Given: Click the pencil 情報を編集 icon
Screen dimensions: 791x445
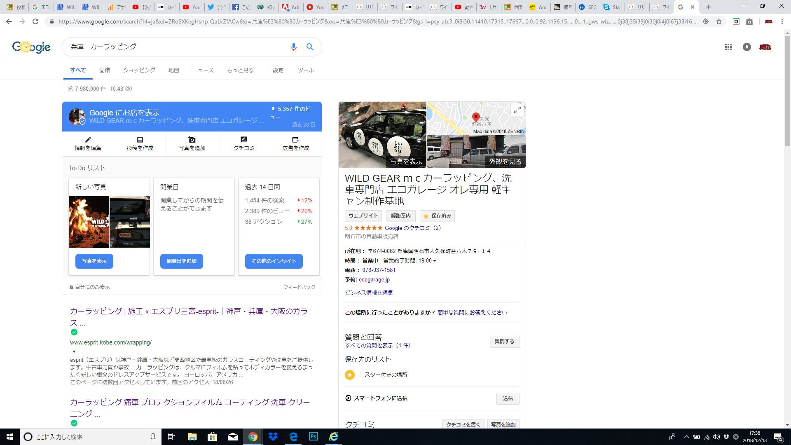Looking at the screenshot, I should click(x=88, y=140).
